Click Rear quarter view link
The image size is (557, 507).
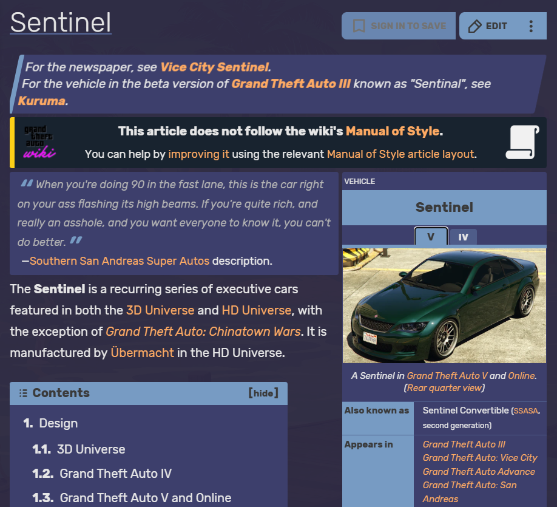444,388
